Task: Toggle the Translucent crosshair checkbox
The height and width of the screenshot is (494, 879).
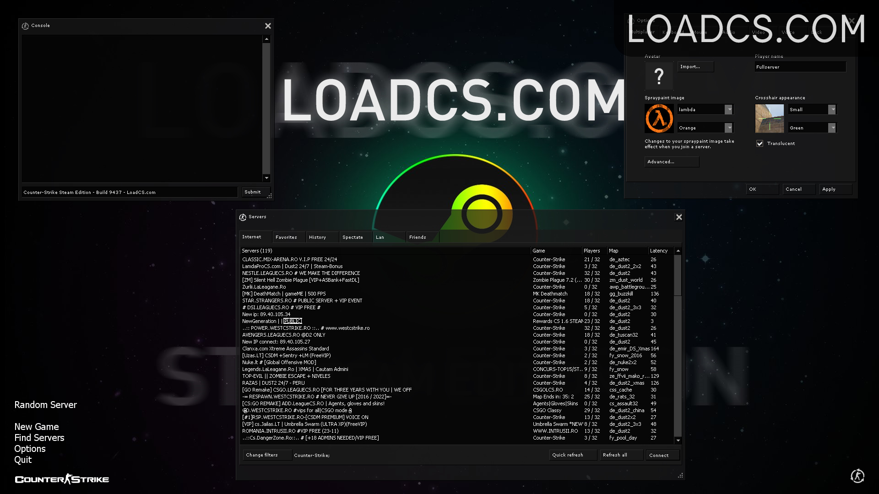Action: tap(760, 144)
